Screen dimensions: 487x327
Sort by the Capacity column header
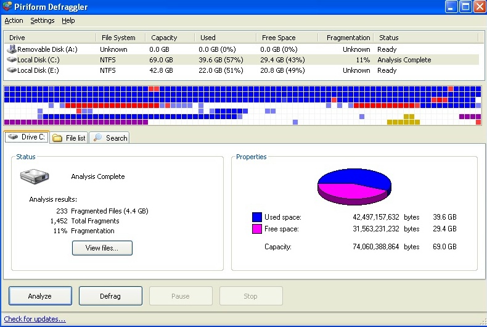coord(170,38)
